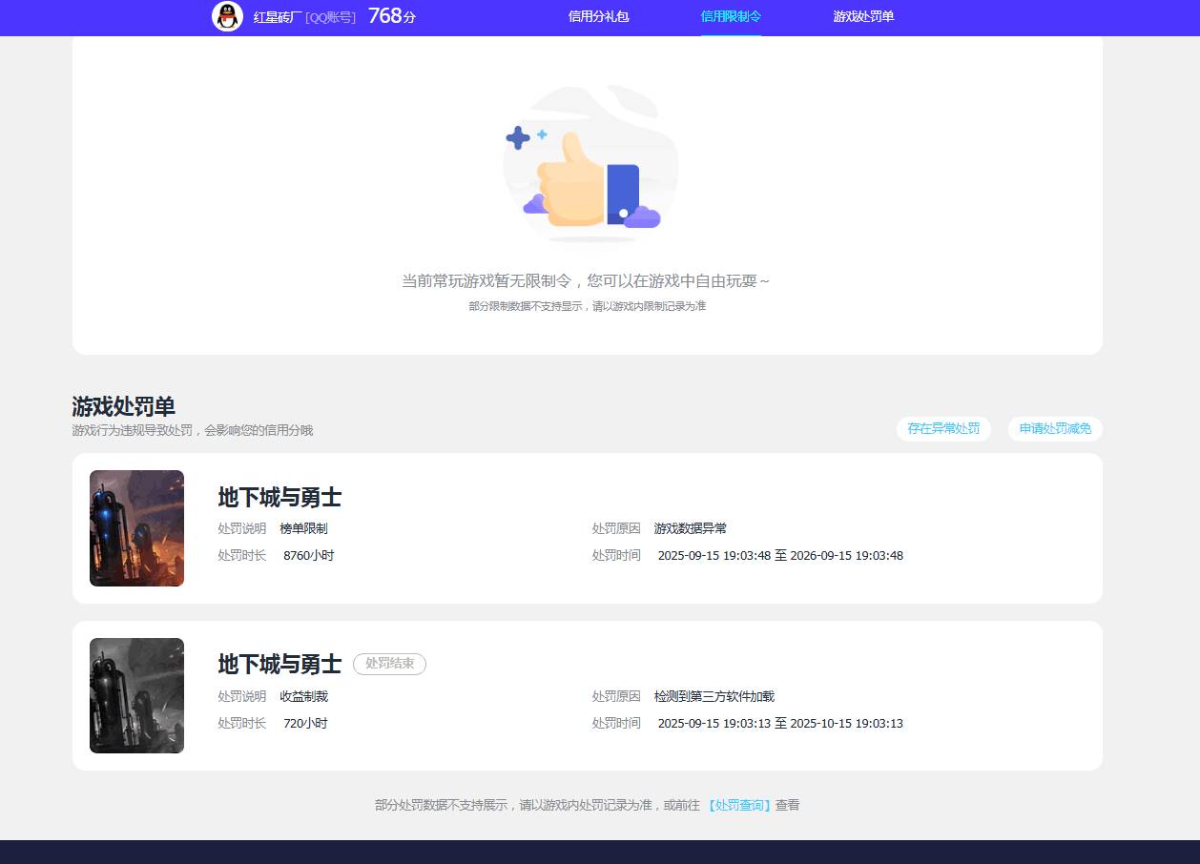Click the second 地下城与勇士 game cover icon

click(x=136, y=695)
